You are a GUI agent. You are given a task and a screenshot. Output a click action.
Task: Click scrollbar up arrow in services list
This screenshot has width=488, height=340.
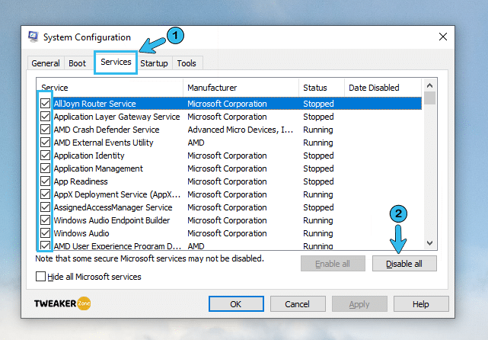tap(430, 85)
